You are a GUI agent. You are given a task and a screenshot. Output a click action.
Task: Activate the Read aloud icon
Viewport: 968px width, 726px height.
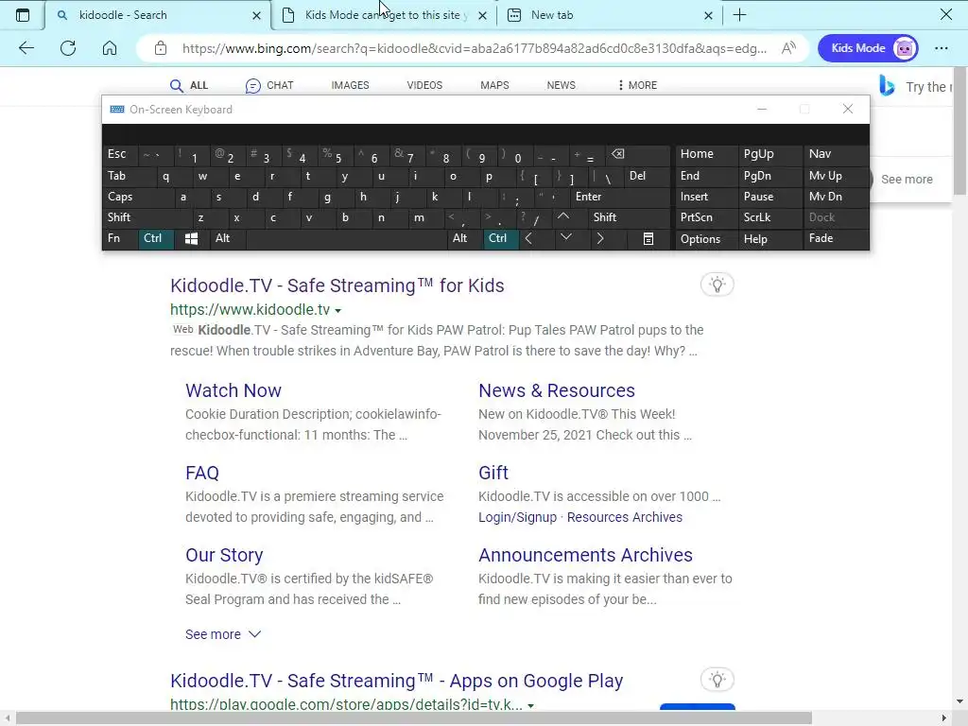pos(788,48)
